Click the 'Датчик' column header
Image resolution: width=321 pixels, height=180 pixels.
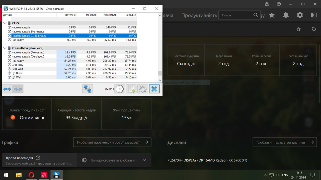coord(29,15)
